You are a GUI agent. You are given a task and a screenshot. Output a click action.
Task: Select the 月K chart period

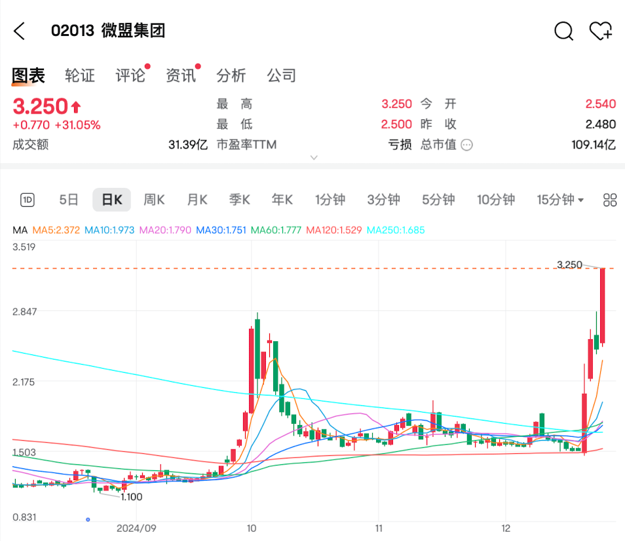pos(197,200)
